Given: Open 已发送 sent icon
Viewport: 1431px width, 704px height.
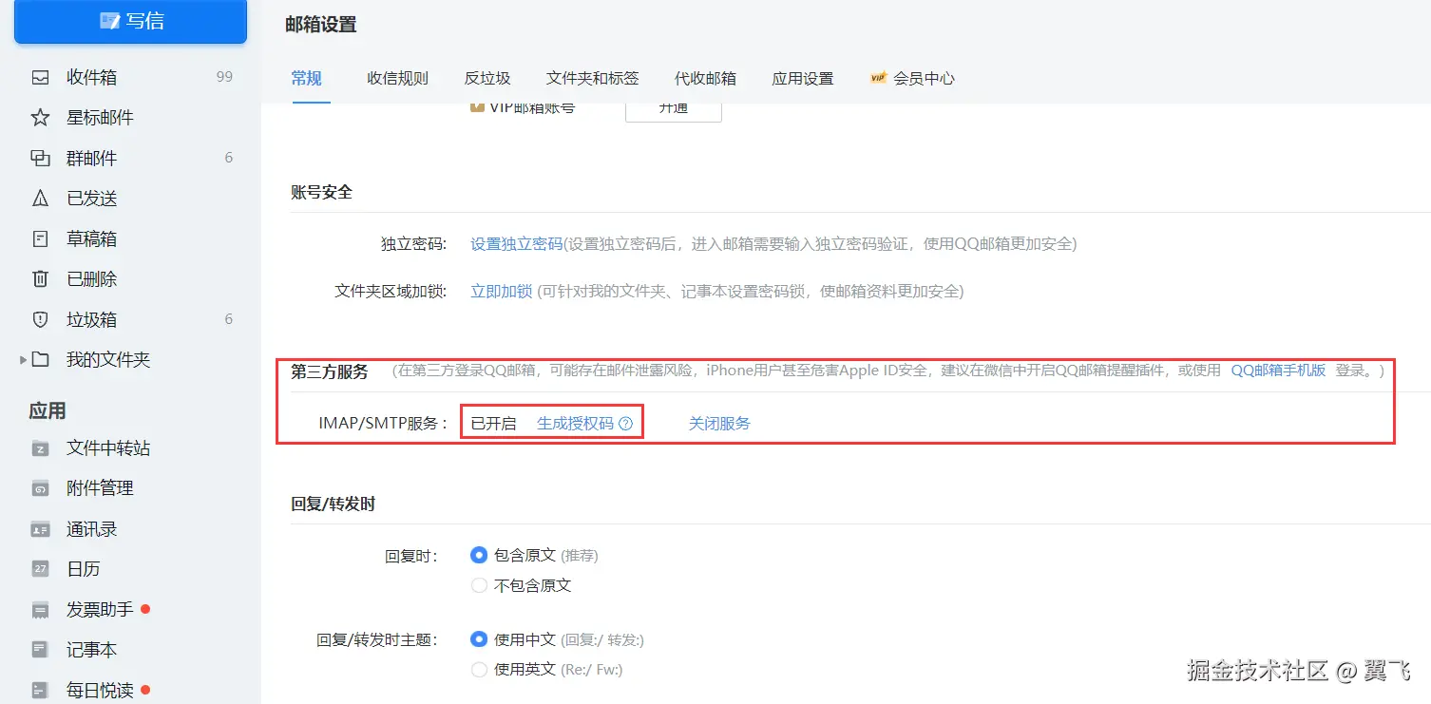Looking at the screenshot, I should tap(40, 199).
